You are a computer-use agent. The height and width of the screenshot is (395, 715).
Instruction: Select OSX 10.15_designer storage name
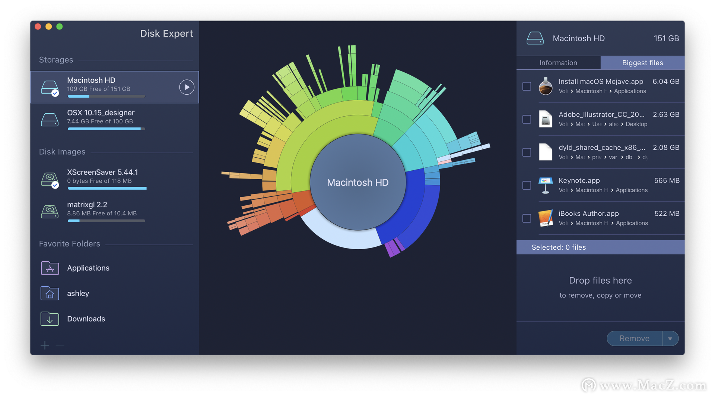coord(101,113)
